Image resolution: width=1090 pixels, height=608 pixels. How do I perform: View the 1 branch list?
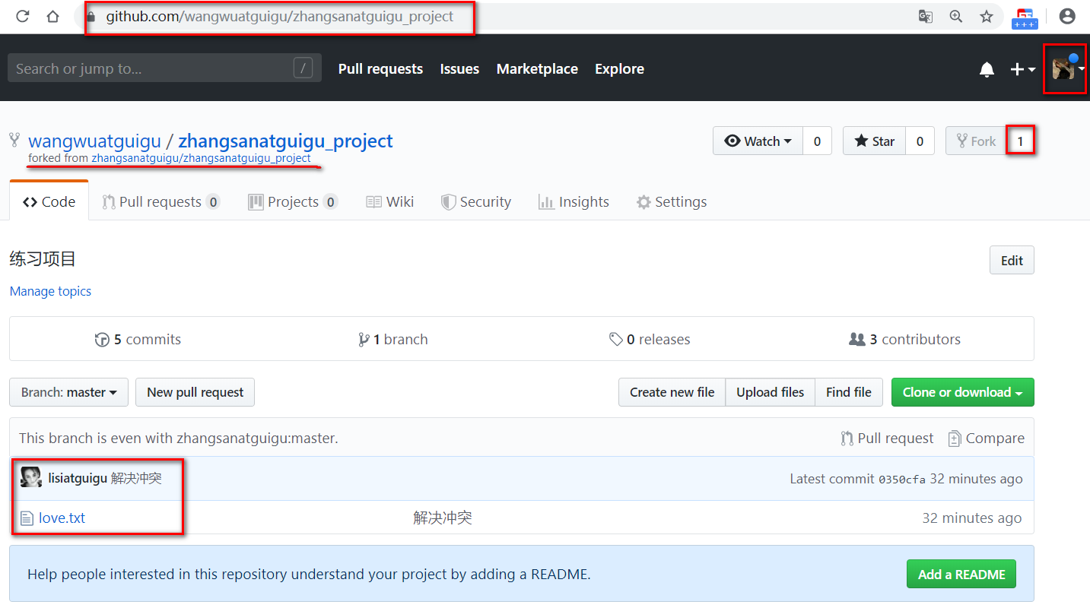[x=392, y=339]
